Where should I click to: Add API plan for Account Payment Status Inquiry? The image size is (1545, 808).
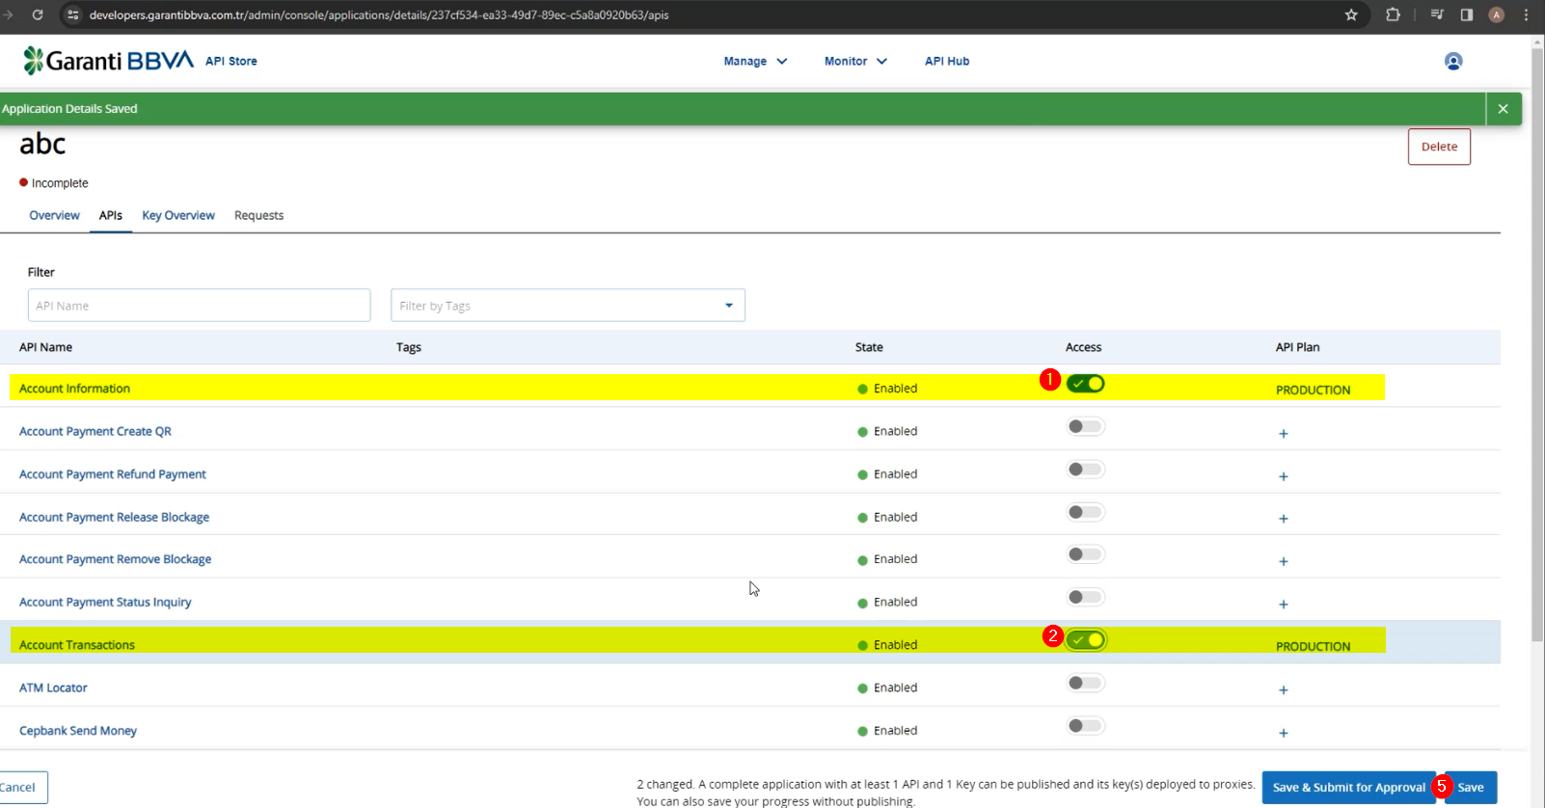click(1284, 605)
